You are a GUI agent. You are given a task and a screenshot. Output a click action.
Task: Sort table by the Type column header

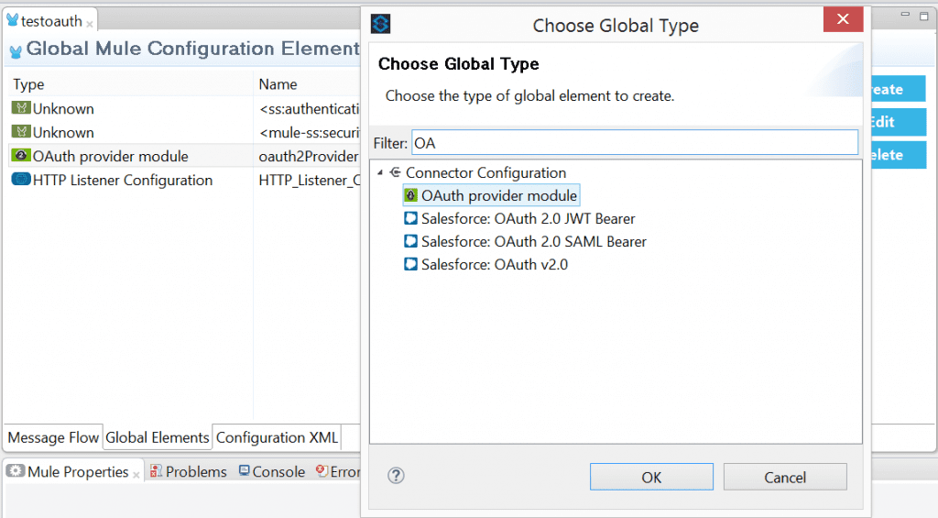28,84
